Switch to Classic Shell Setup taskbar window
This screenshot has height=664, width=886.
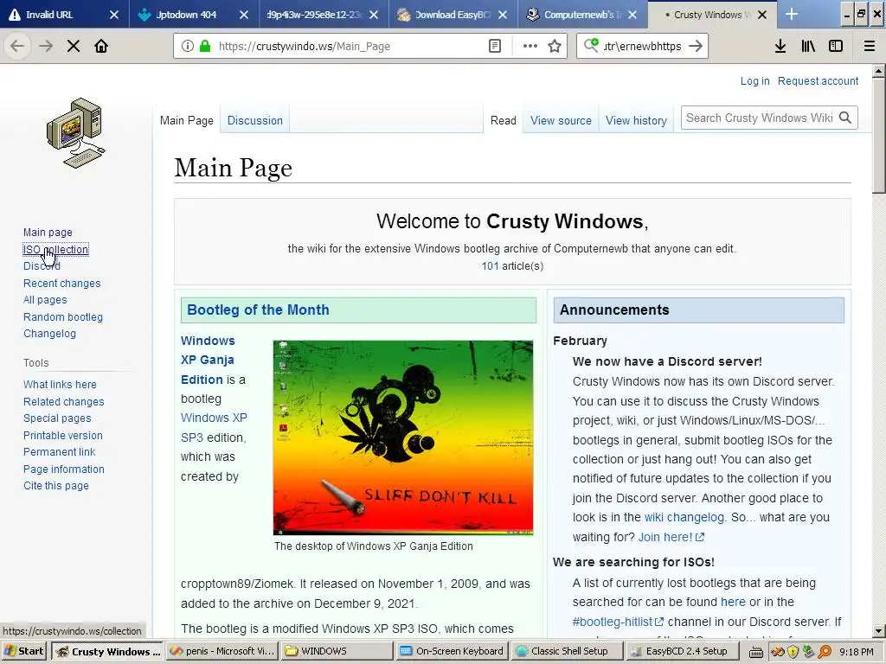pyautogui.click(x=568, y=651)
